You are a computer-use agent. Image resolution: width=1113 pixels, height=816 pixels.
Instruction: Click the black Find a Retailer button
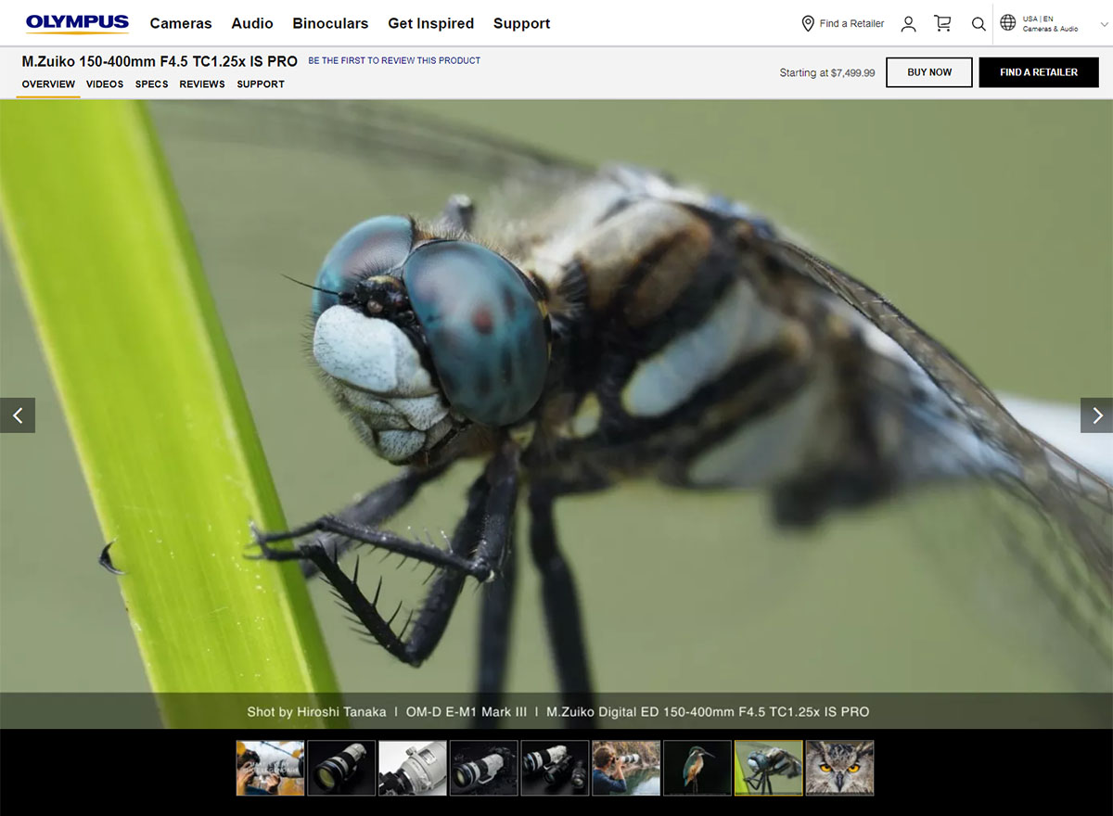[x=1039, y=72]
